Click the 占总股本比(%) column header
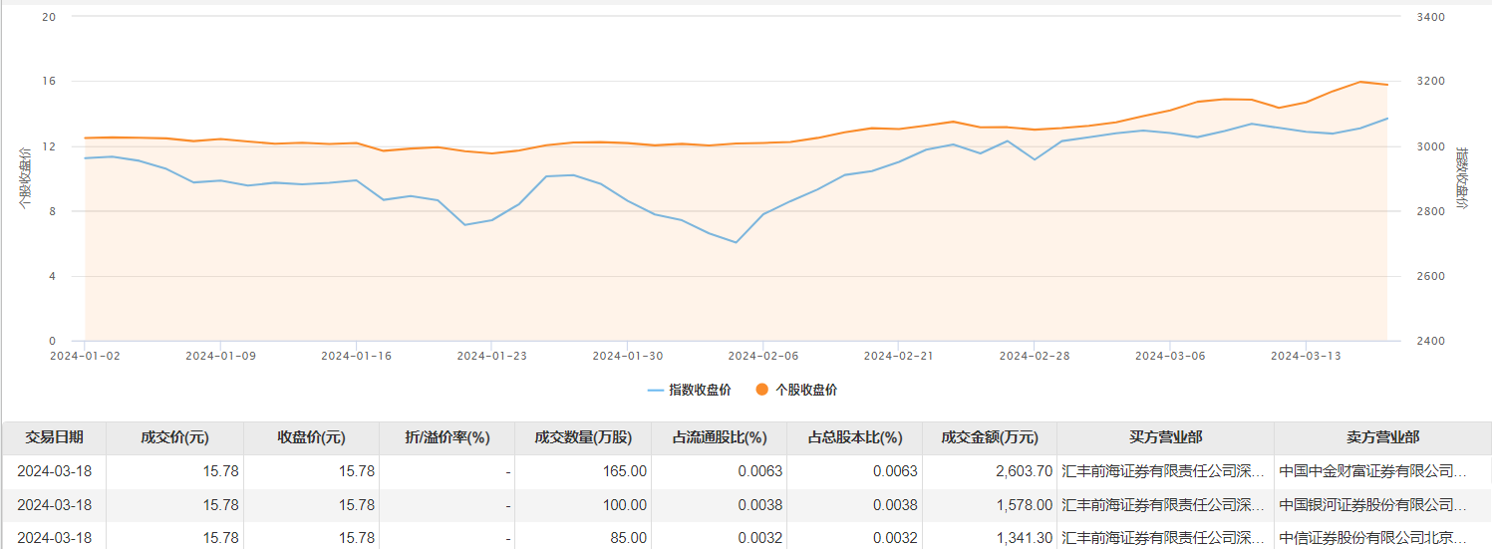Screen dimensions: 1492x549 coord(854,437)
